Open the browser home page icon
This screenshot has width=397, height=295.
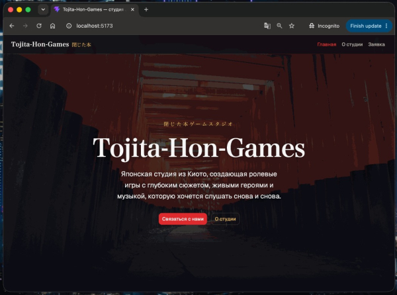point(52,26)
